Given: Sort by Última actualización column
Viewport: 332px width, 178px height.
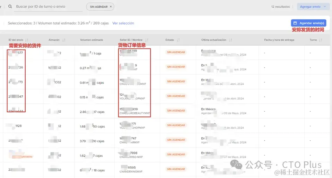Looking at the screenshot, I should tap(230, 40).
